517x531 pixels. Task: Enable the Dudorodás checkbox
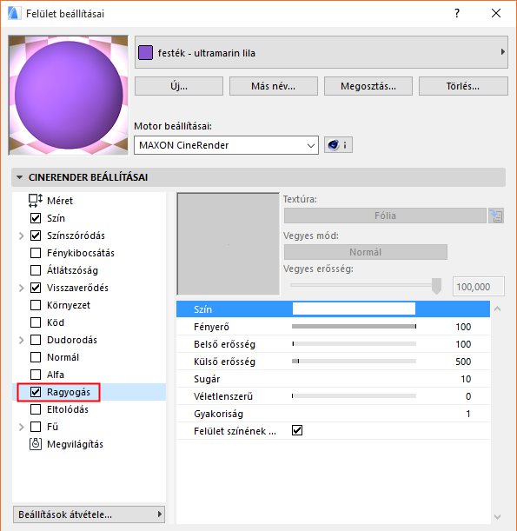(x=36, y=340)
